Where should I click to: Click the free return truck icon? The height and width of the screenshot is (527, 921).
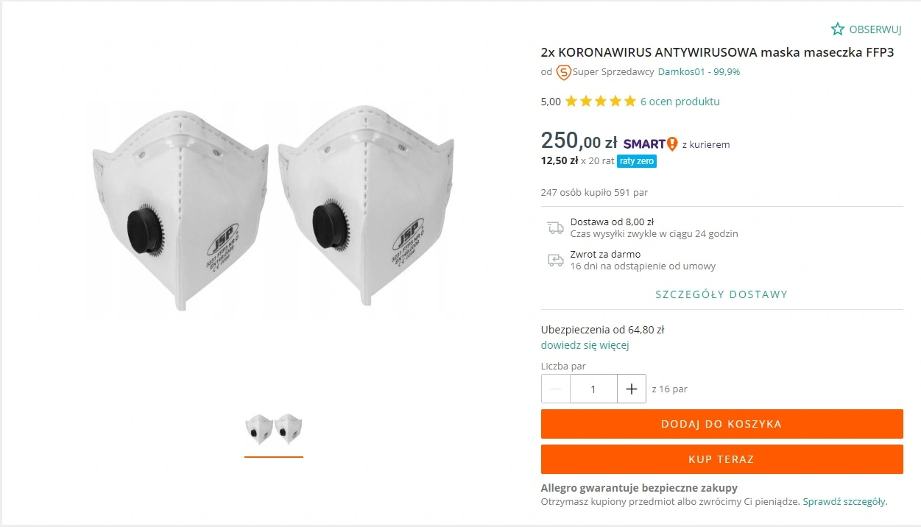[555, 260]
